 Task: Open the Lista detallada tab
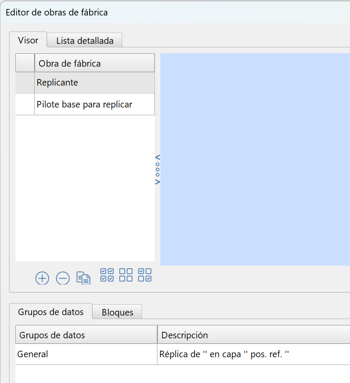point(84,41)
